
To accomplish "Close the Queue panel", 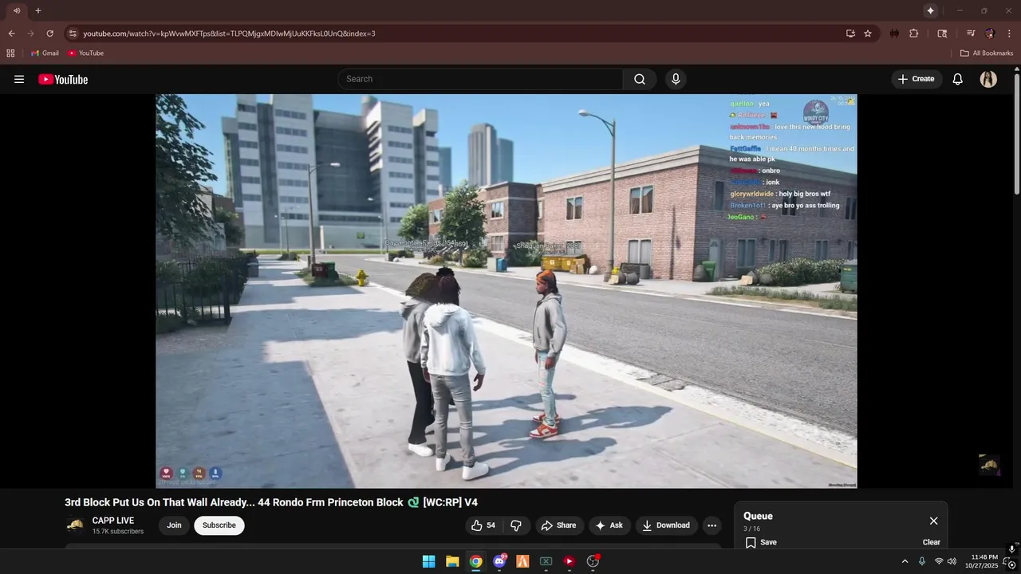I will (933, 521).
